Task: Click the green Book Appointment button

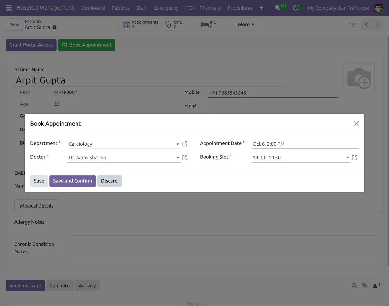Action: 87,45
